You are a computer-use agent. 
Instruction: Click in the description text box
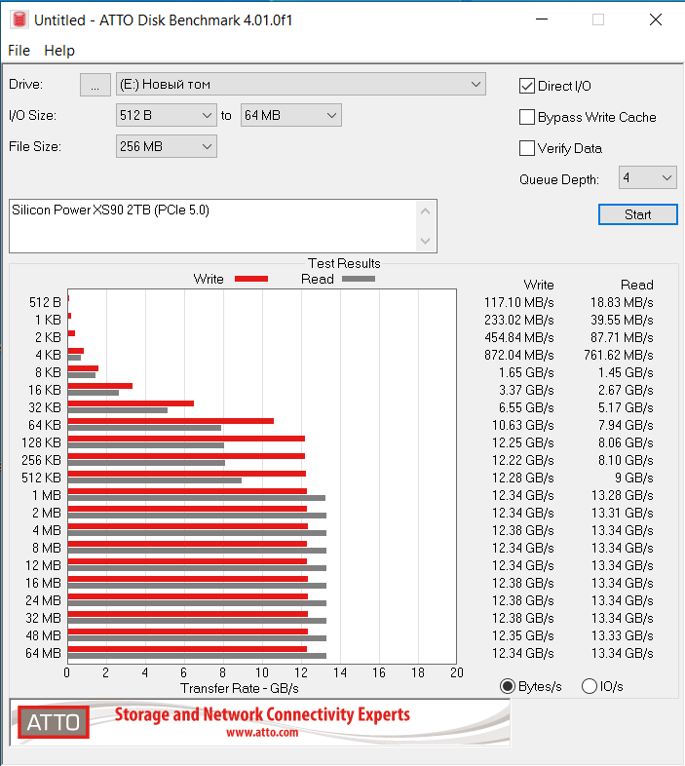212,226
